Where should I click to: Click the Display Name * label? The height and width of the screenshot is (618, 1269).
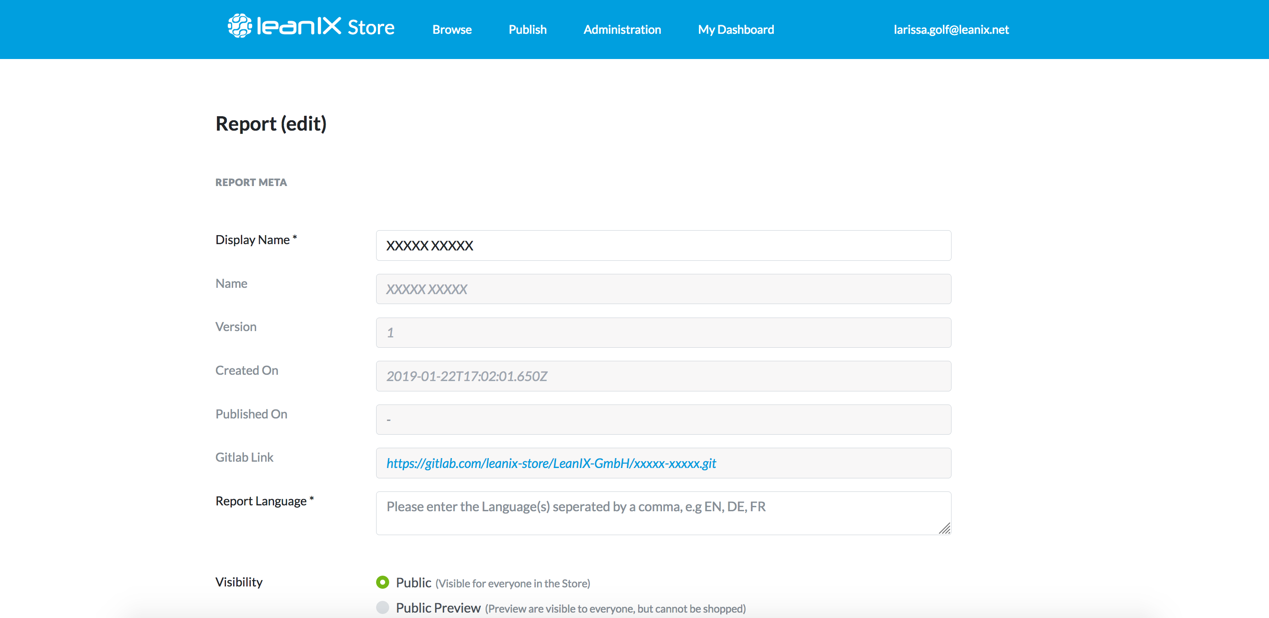point(256,240)
